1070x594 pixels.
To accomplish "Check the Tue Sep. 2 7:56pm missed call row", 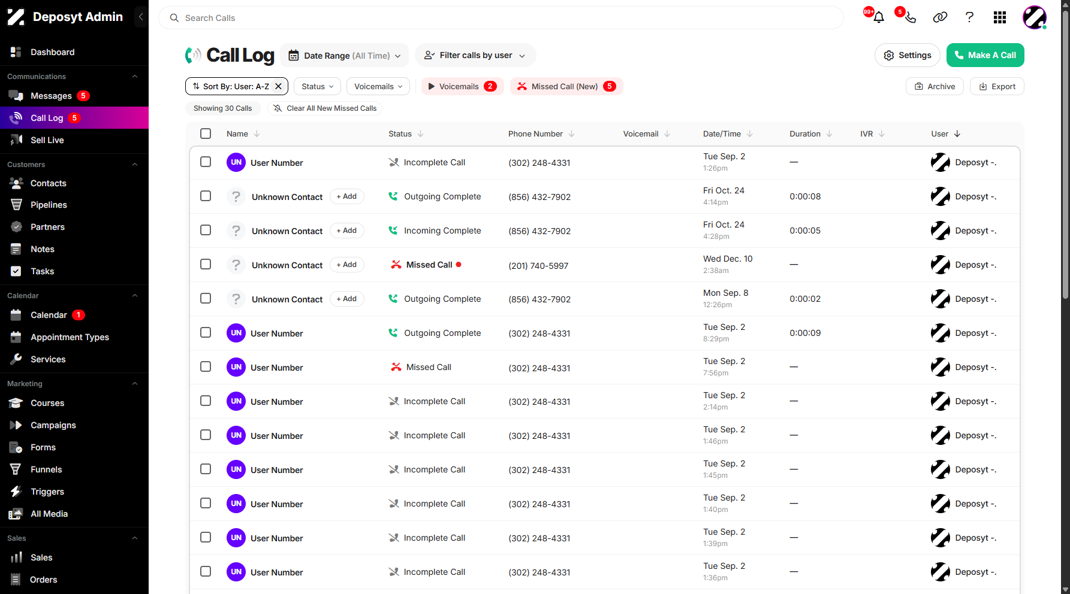I will (206, 366).
